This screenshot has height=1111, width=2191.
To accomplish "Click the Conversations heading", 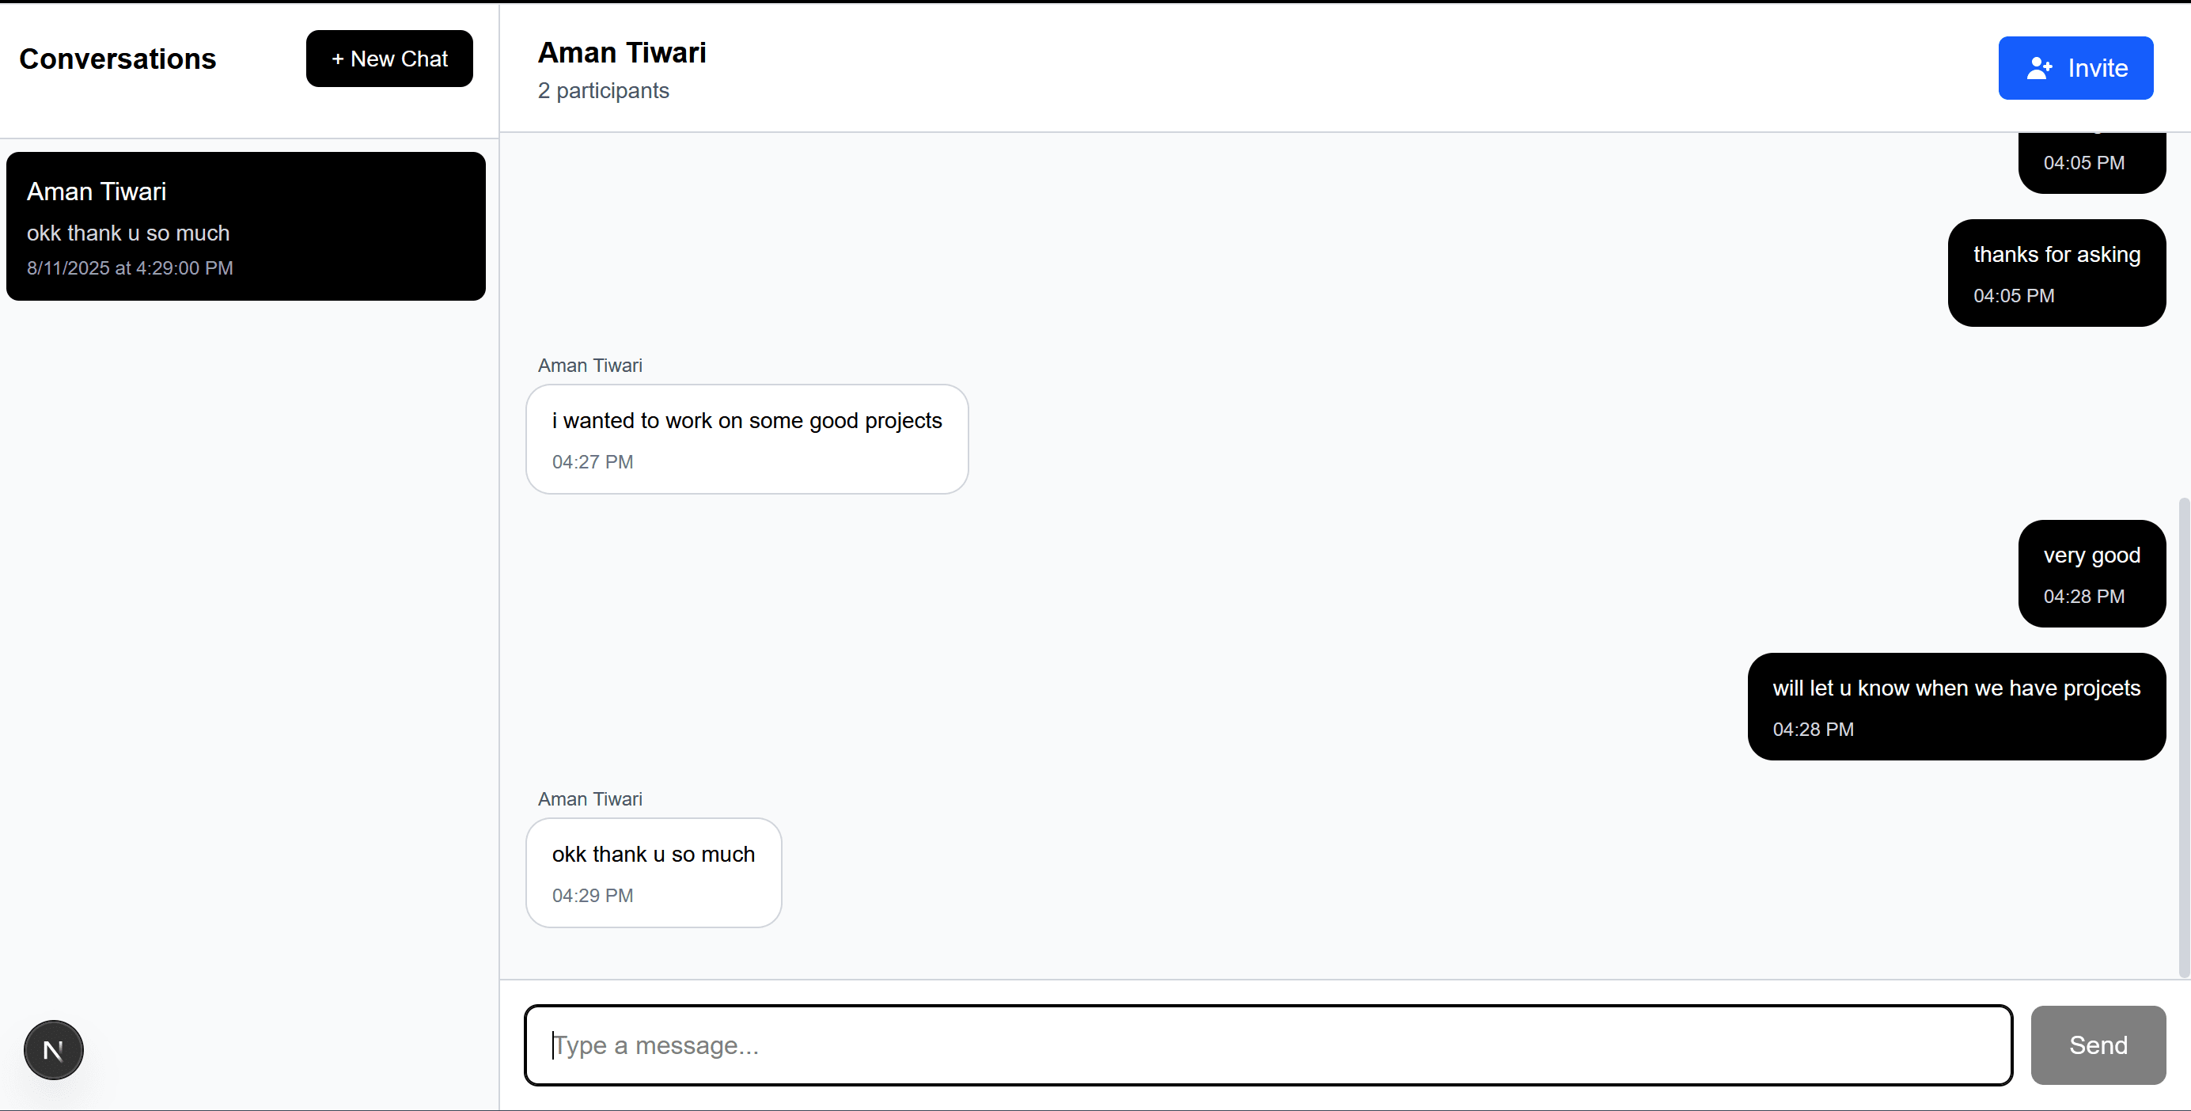I will (x=117, y=59).
